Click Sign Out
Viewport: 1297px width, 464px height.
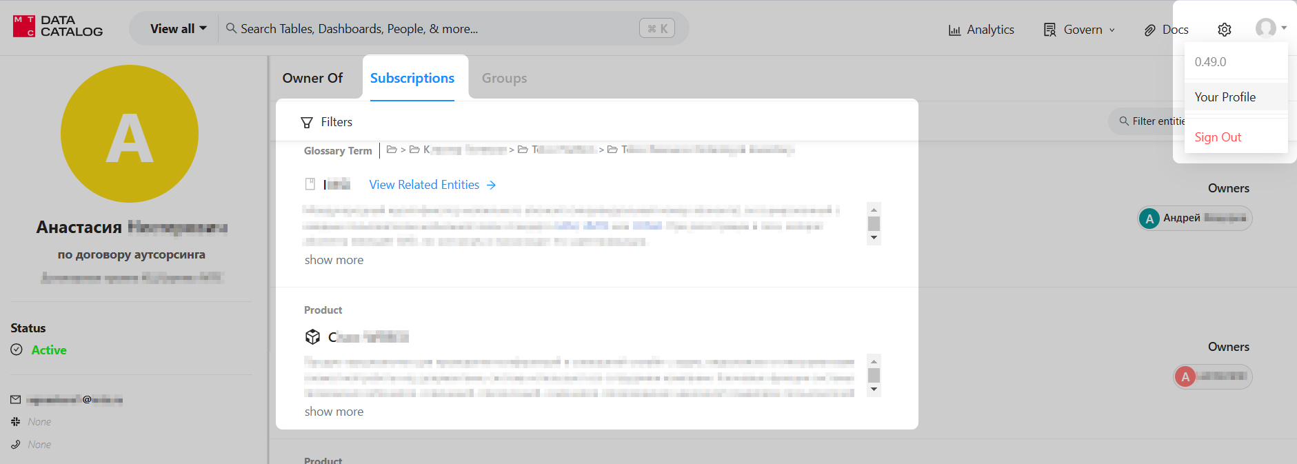coord(1218,137)
